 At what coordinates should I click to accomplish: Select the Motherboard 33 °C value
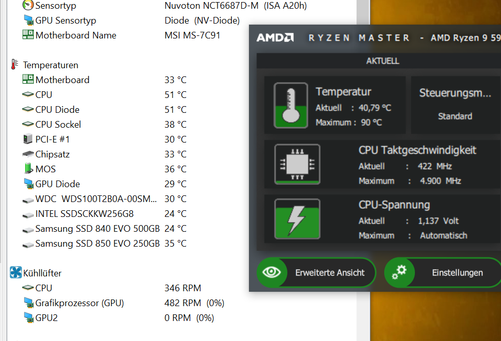point(175,79)
